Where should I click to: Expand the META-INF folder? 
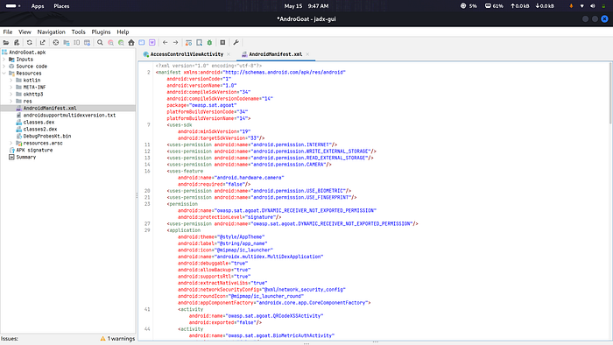pos(11,88)
